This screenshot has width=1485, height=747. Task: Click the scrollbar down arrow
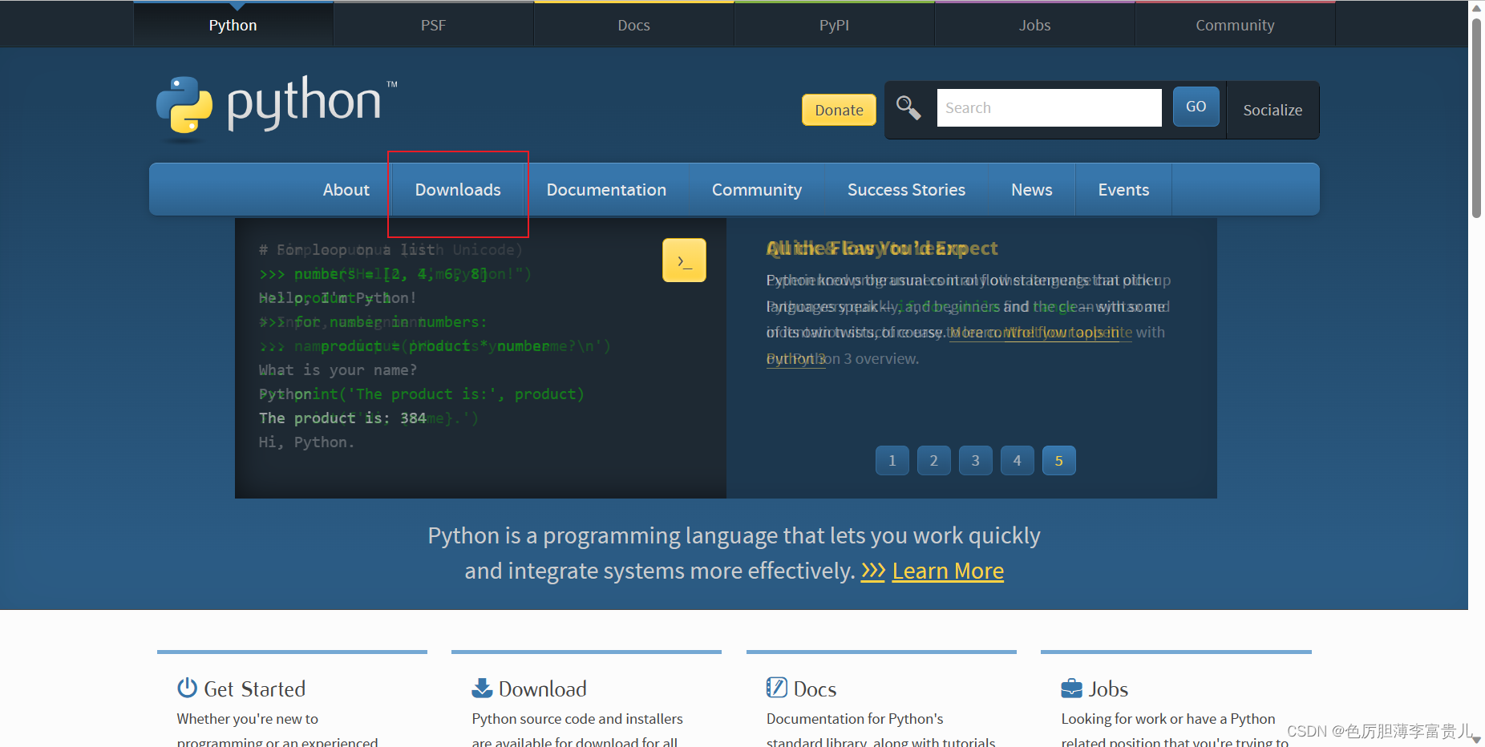(1476, 740)
